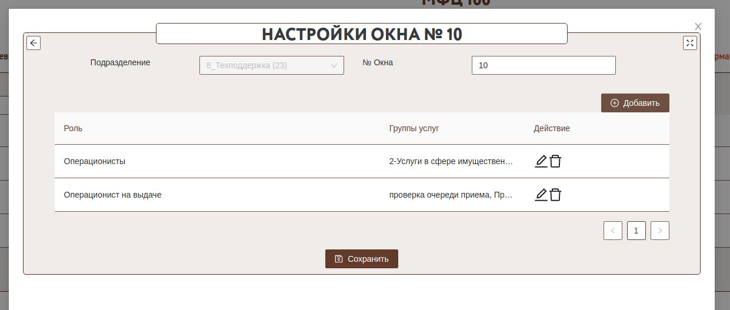Click the Роль column header

[x=73, y=128]
